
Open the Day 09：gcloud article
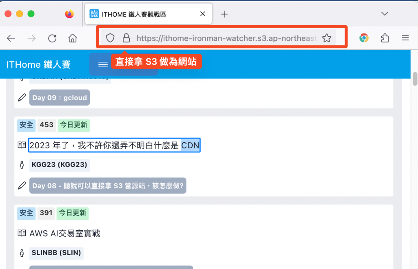tap(60, 98)
